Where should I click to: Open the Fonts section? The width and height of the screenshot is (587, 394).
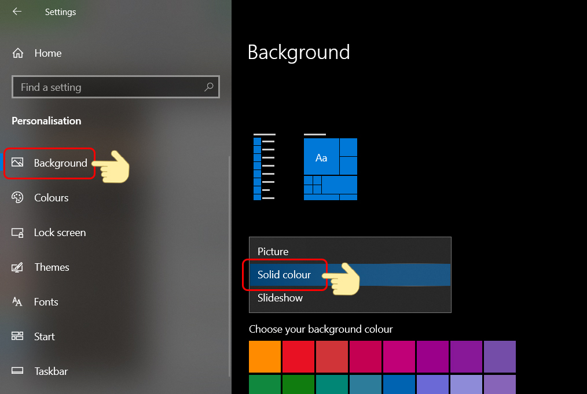point(46,302)
